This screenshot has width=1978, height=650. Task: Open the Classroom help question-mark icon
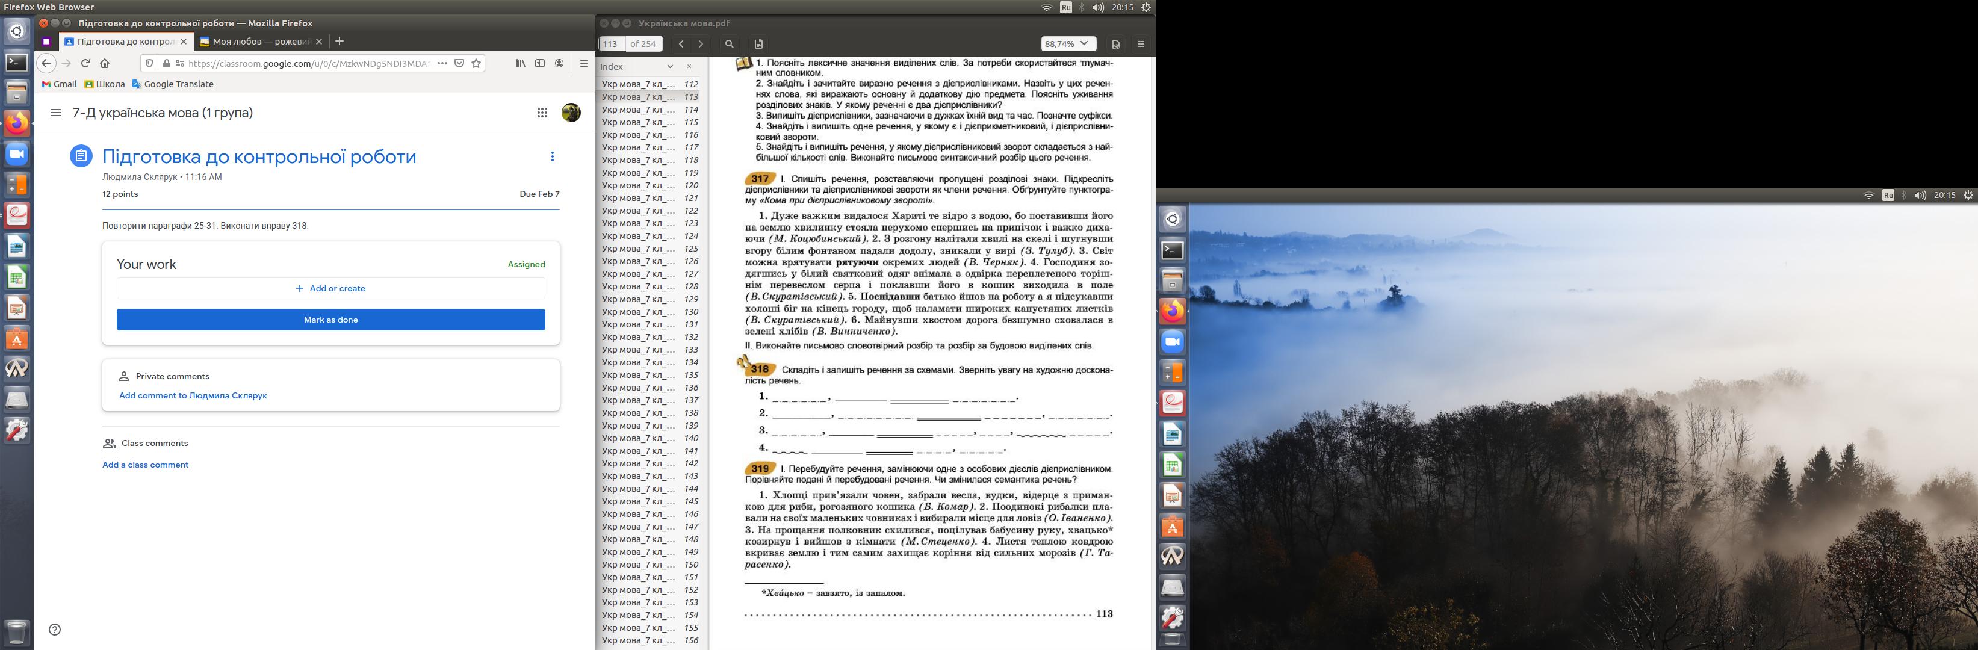click(x=55, y=630)
